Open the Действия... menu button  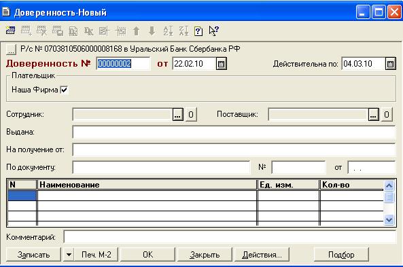coord(262,255)
